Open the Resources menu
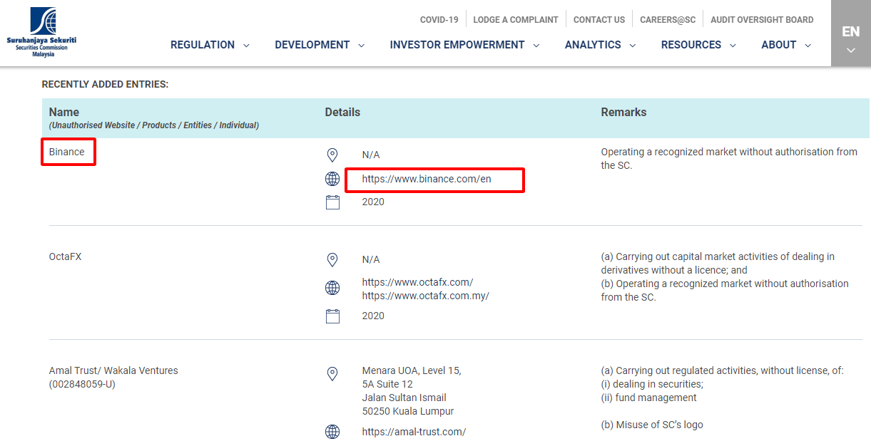871x441 pixels. [691, 45]
